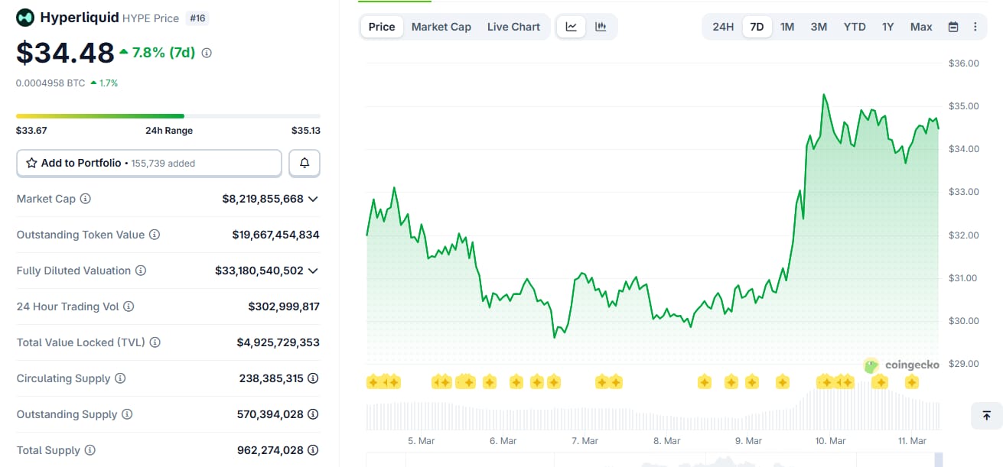The width and height of the screenshot is (1003, 467).
Task: Switch to the Market Cap tab
Action: (x=441, y=27)
